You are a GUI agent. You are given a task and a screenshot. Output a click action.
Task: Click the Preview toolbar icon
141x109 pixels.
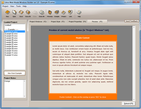(x=50, y=14)
